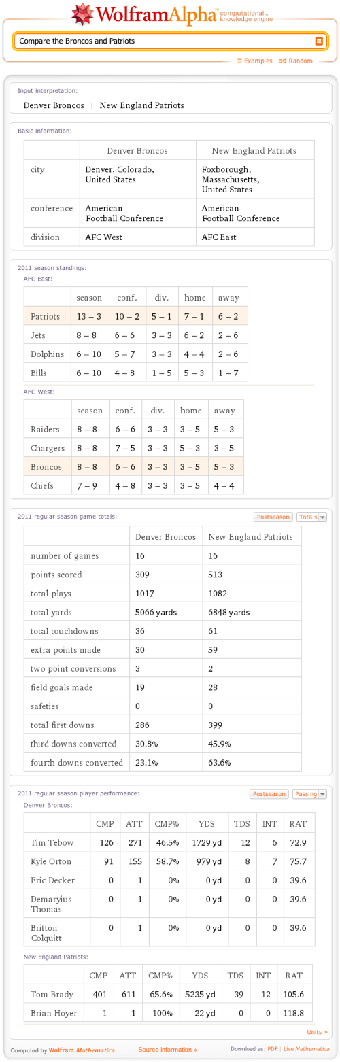This screenshot has height=1062, width=340.
Task: Click in the query input field
Action: coord(163,41)
